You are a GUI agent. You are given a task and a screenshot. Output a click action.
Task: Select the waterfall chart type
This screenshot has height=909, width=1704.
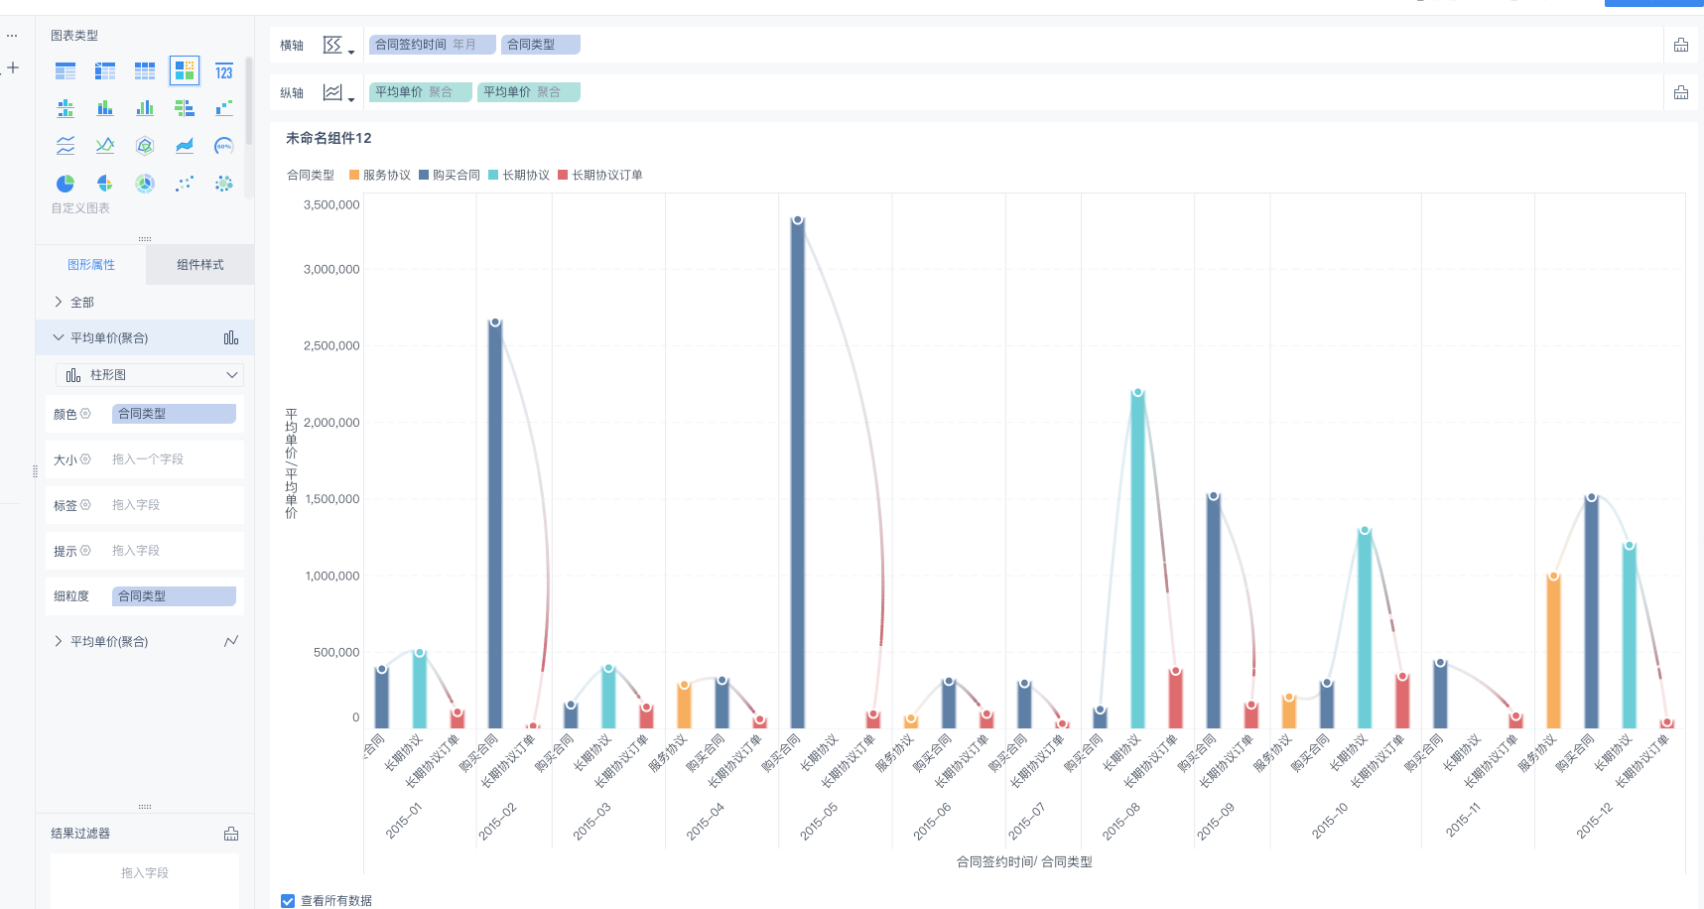tap(224, 108)
